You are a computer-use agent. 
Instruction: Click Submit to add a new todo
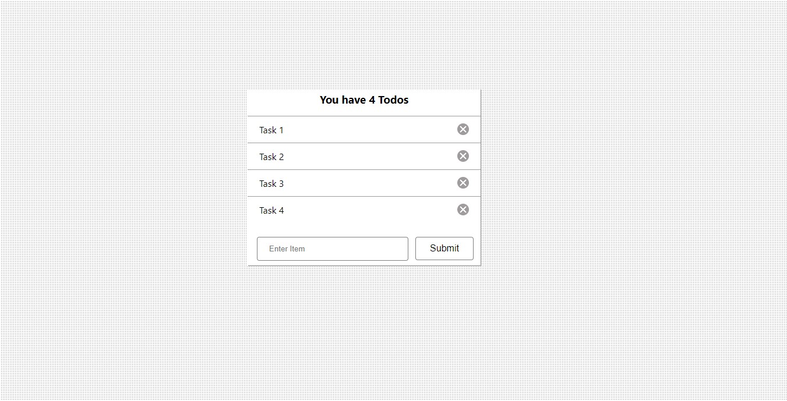[444, 248]
